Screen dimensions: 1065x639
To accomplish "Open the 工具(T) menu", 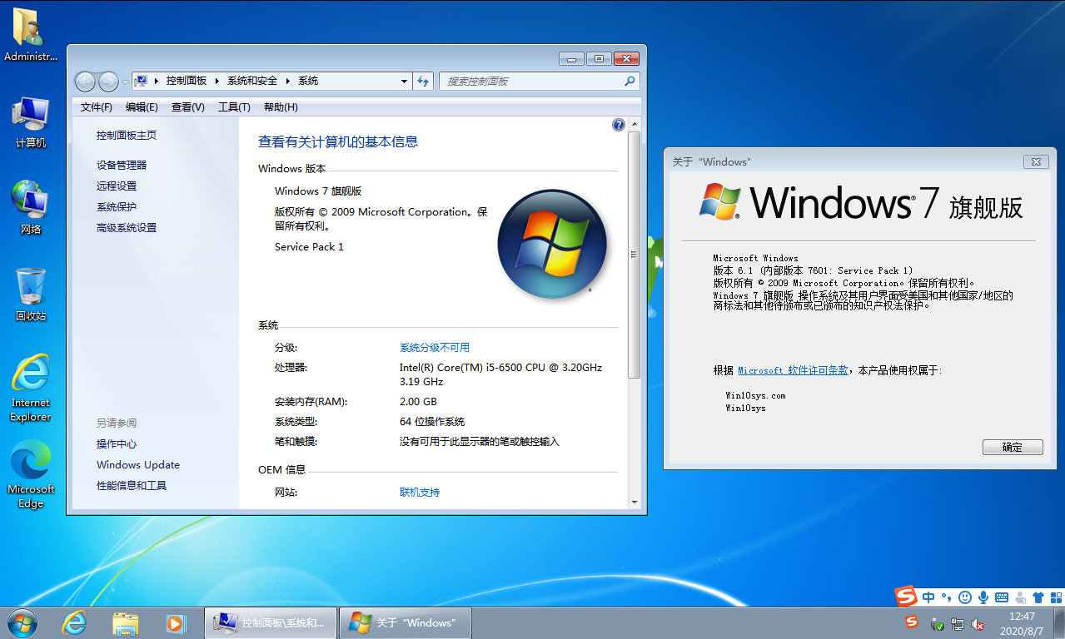I will (x=234, y=107).
